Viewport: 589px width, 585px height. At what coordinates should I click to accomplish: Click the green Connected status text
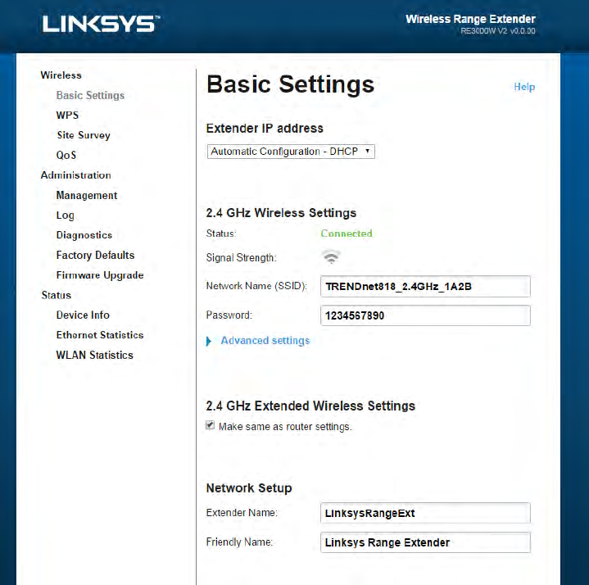347,234
